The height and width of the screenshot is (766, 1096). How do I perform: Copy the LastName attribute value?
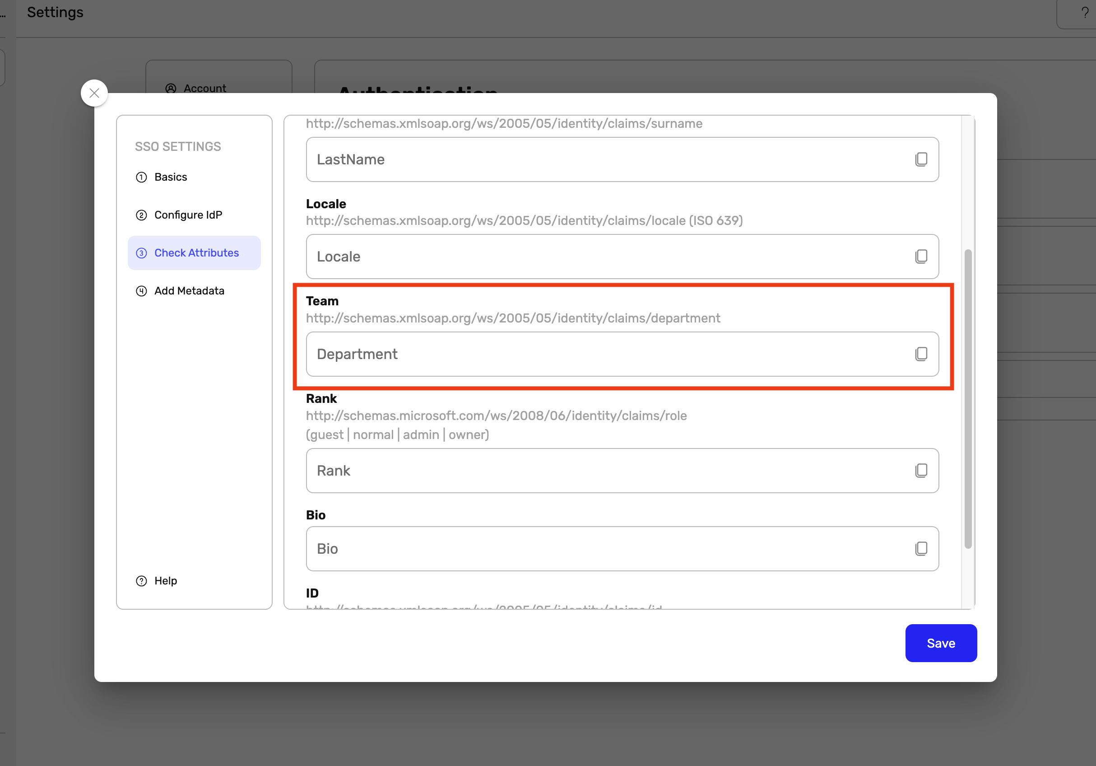(921, 159)
